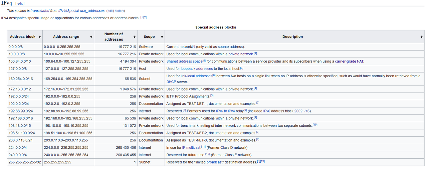Open the 2002::/16 address block link
The image size is (426, 170).
tap(302, 111)
